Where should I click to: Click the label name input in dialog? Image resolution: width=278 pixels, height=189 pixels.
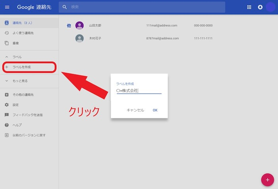pos(139,91)
